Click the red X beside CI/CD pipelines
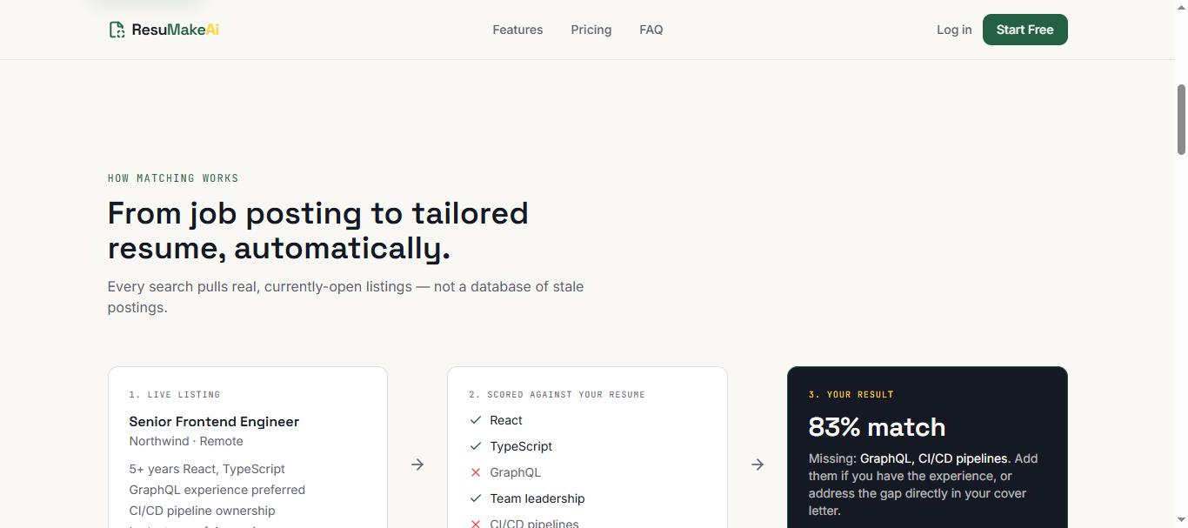 coord(476,524)
